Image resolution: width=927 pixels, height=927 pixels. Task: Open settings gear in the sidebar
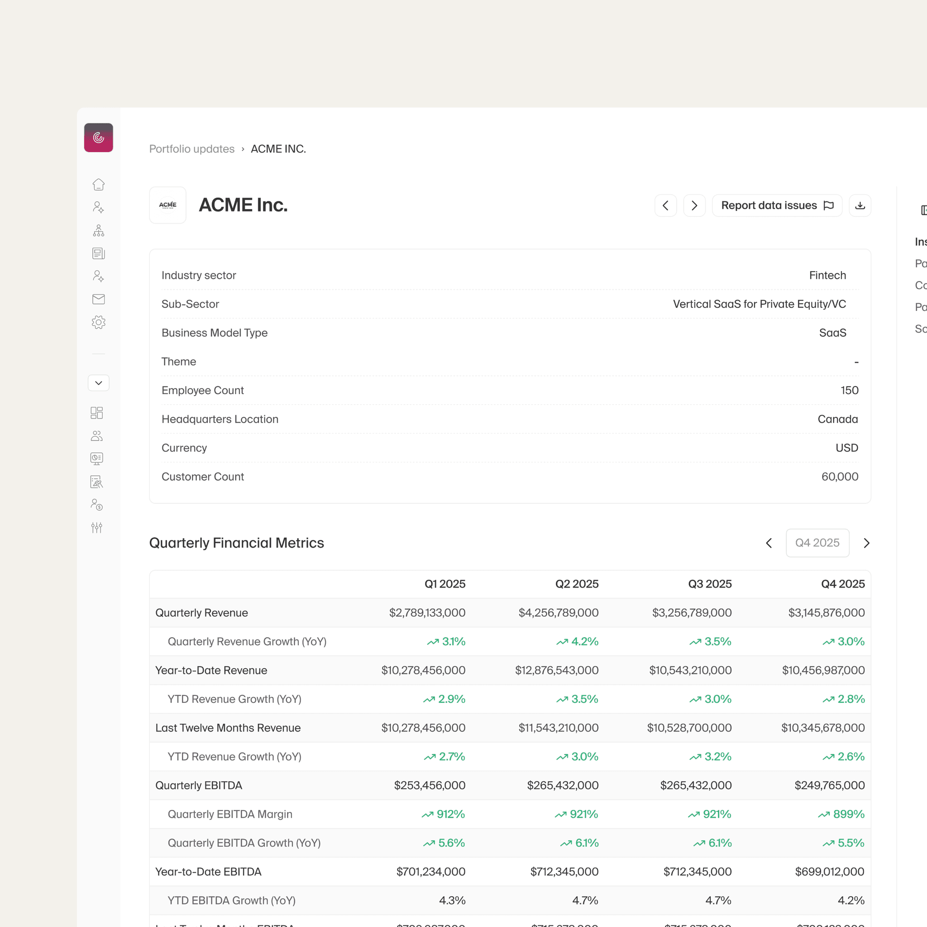98,322
